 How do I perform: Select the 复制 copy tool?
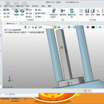[87, 12]
